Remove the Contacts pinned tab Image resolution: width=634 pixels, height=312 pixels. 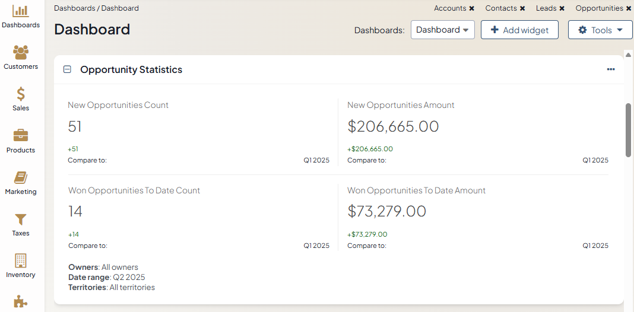(522, 8)
